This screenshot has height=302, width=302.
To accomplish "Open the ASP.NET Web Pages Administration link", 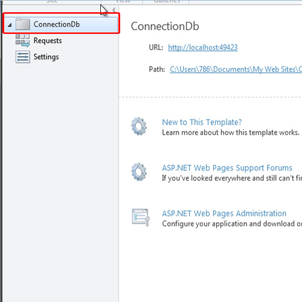I will coord(224,213).
